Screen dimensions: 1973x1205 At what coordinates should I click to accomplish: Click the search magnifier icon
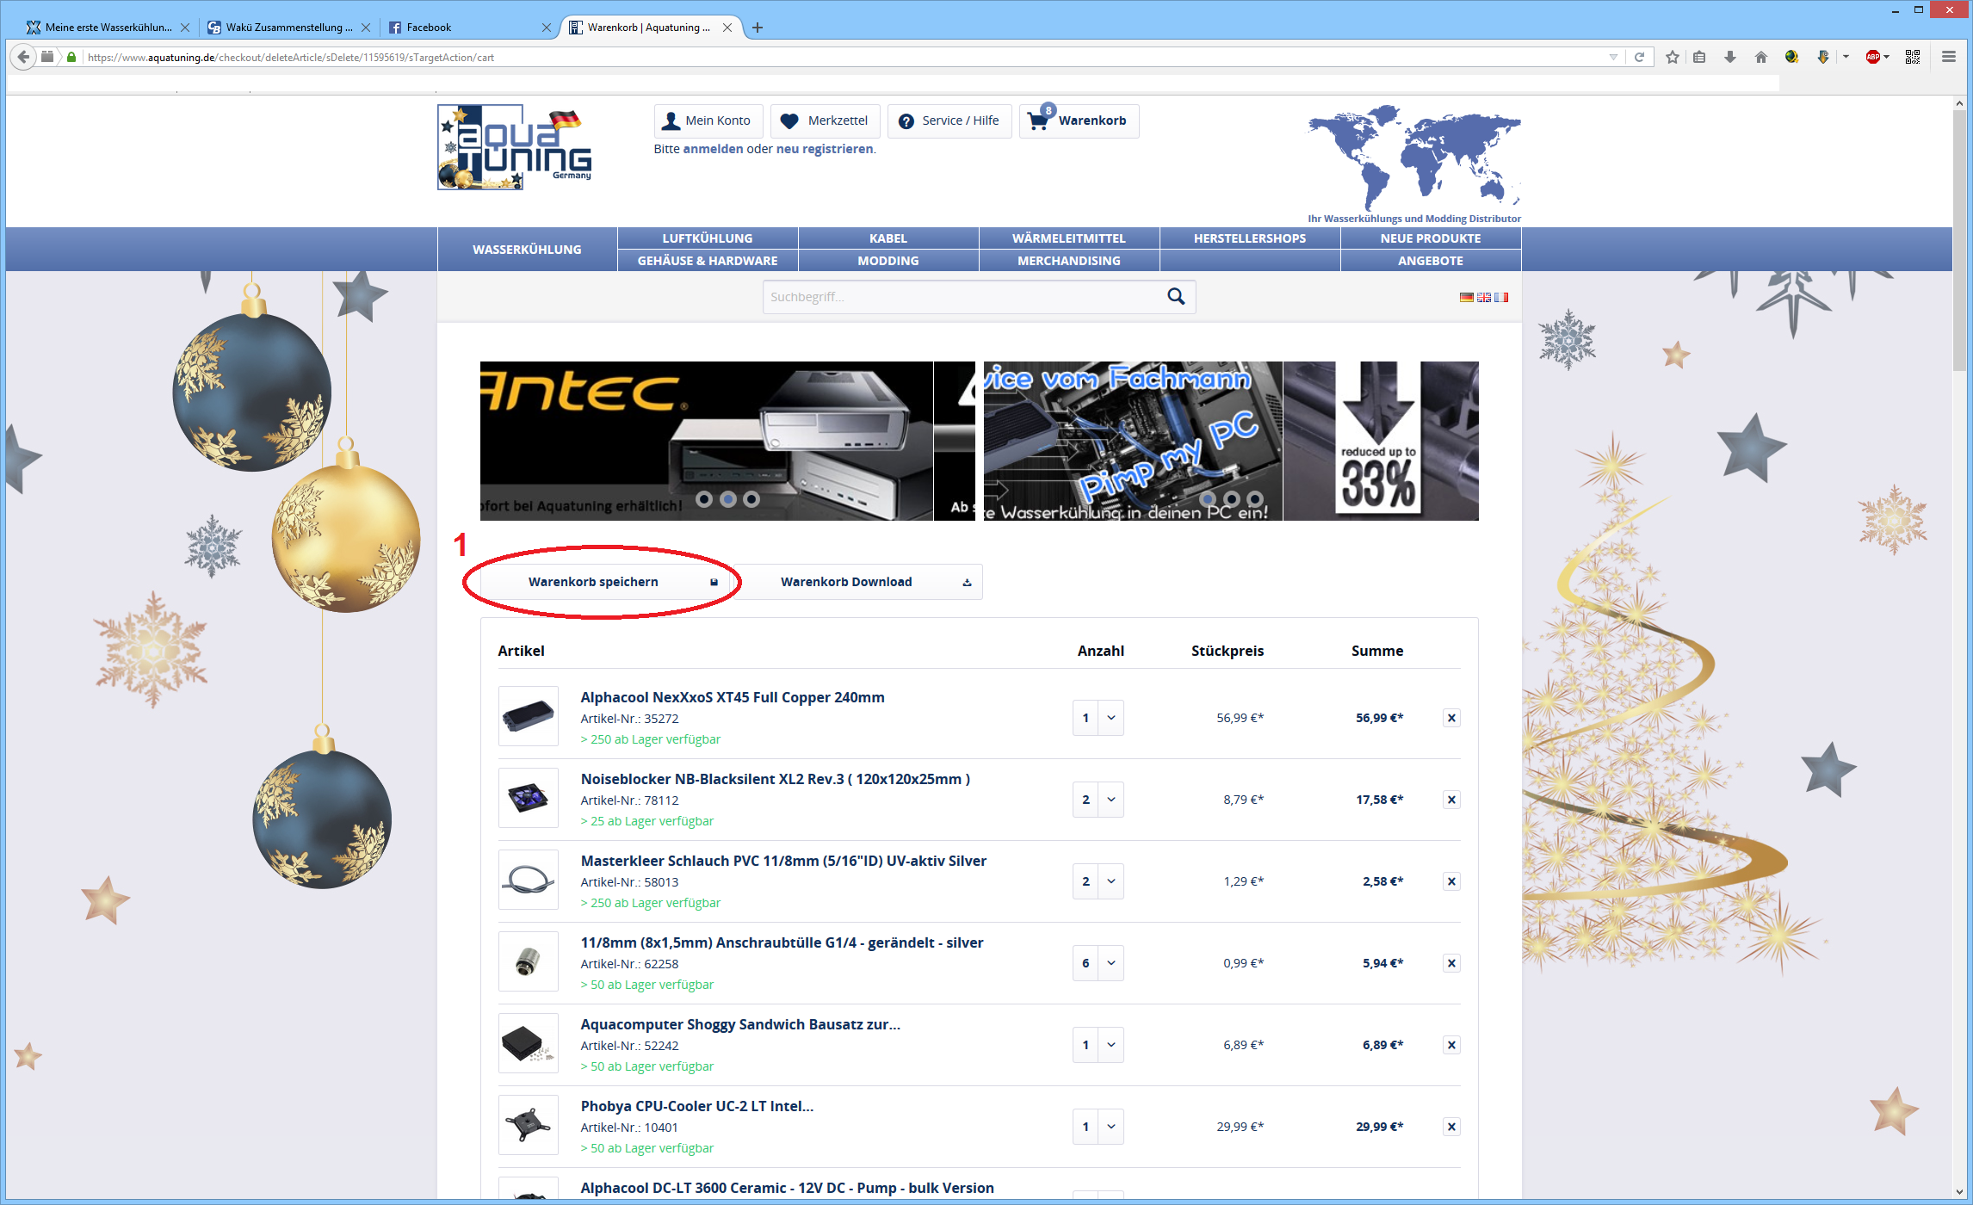pos(1176,297)
